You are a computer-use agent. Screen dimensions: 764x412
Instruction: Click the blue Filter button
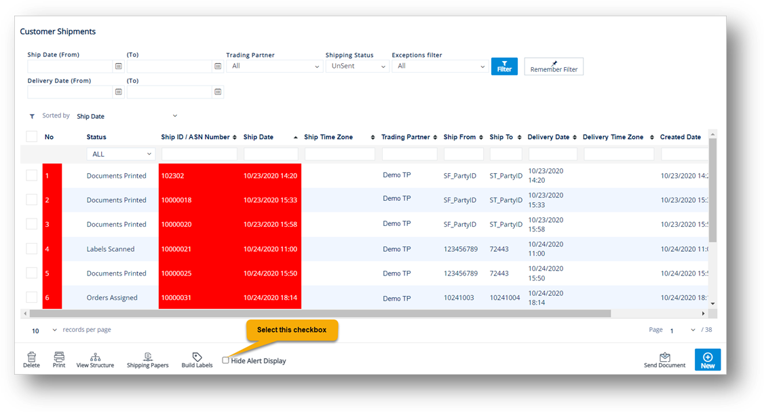coord(504,66)
